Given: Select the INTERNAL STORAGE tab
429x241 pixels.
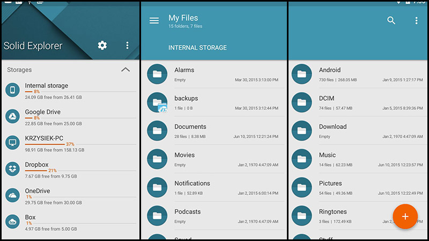Looking at the screenshot, I should click(197, 48).
